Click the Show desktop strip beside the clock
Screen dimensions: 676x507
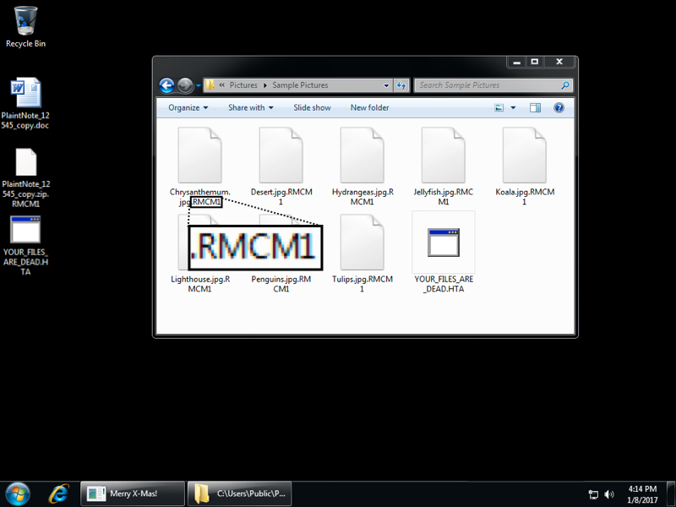click(671, 494)
